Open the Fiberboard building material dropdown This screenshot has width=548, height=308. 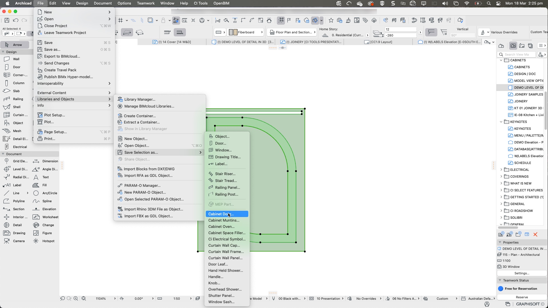tap(246, 32)
